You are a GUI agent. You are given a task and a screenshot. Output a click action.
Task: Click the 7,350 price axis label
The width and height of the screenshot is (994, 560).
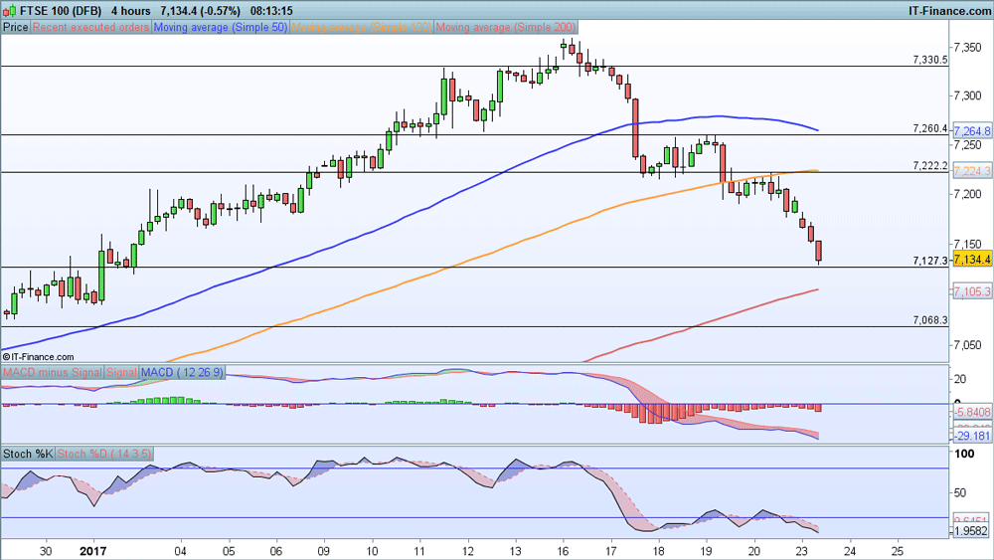point(967,47)
